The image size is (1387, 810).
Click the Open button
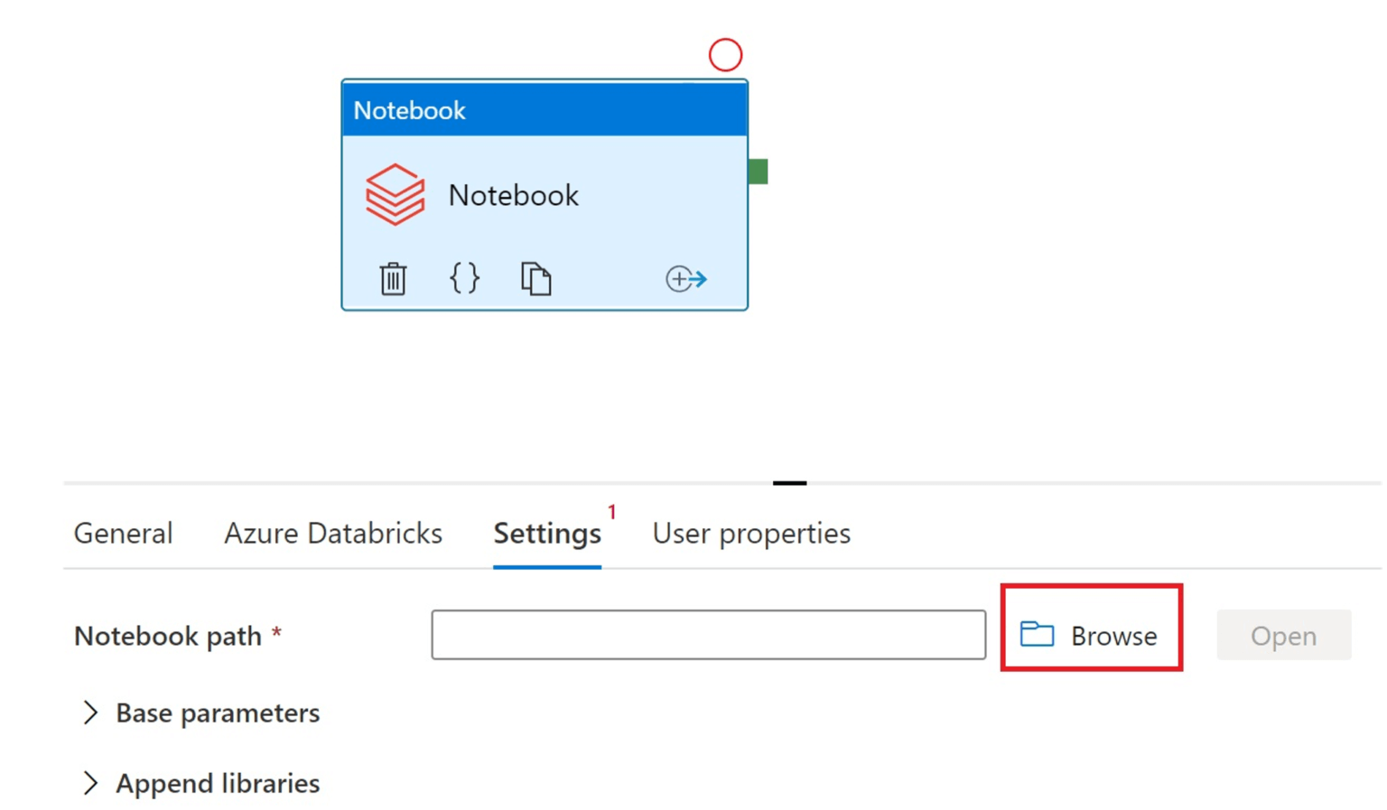(1284, 635)
